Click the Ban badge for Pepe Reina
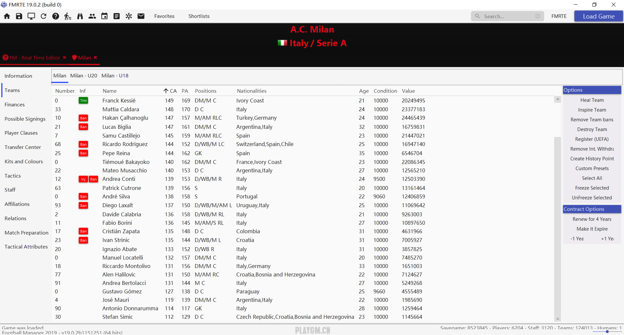Image resolution: width=624 pixels, height=335 pixels. point(84,153)
